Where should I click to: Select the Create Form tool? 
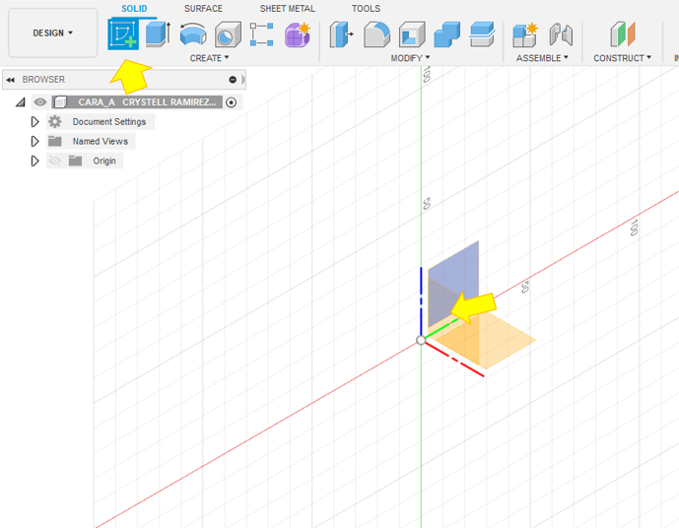click(298, 34)
